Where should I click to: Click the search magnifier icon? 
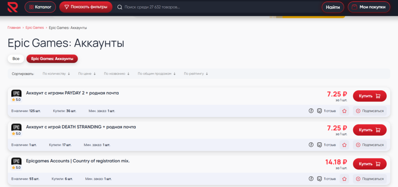(120, 7)
